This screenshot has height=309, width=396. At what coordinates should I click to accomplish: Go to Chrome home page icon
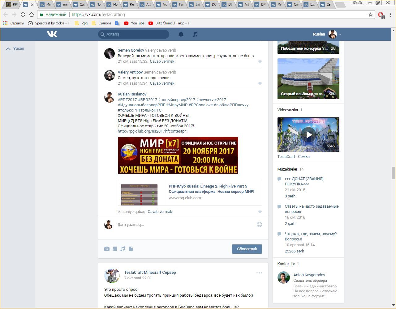point(31,15)
